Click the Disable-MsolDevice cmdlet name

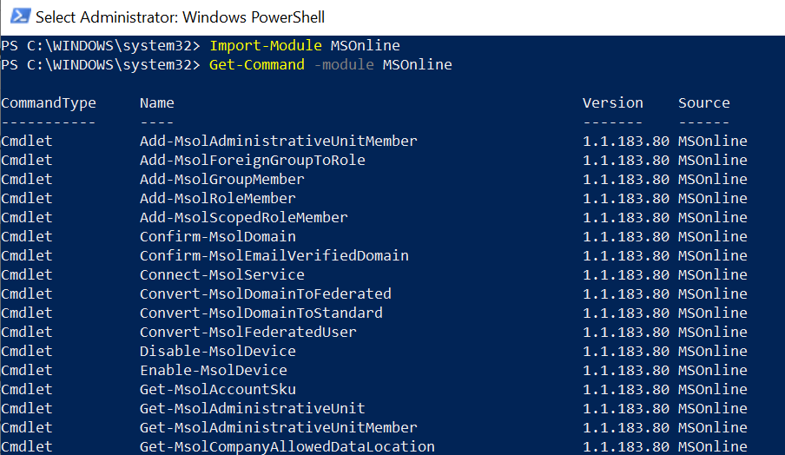click(218, 351)
